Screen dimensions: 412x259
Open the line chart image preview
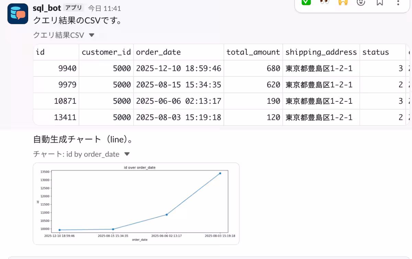(x=136, y=203)
